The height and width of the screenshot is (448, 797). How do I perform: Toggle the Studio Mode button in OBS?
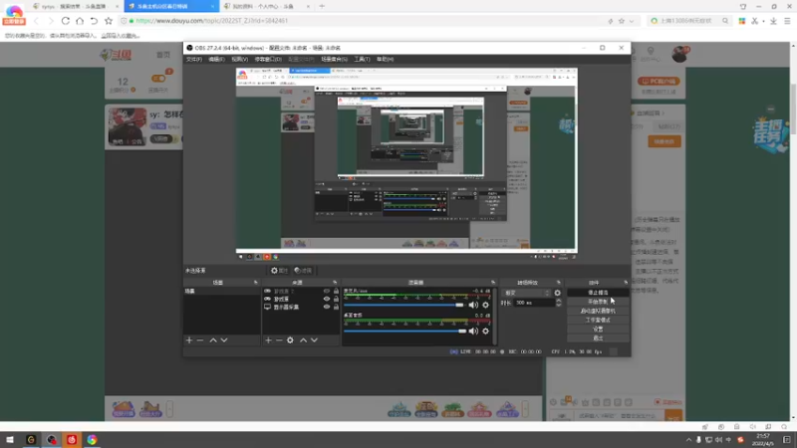(598, 320)
